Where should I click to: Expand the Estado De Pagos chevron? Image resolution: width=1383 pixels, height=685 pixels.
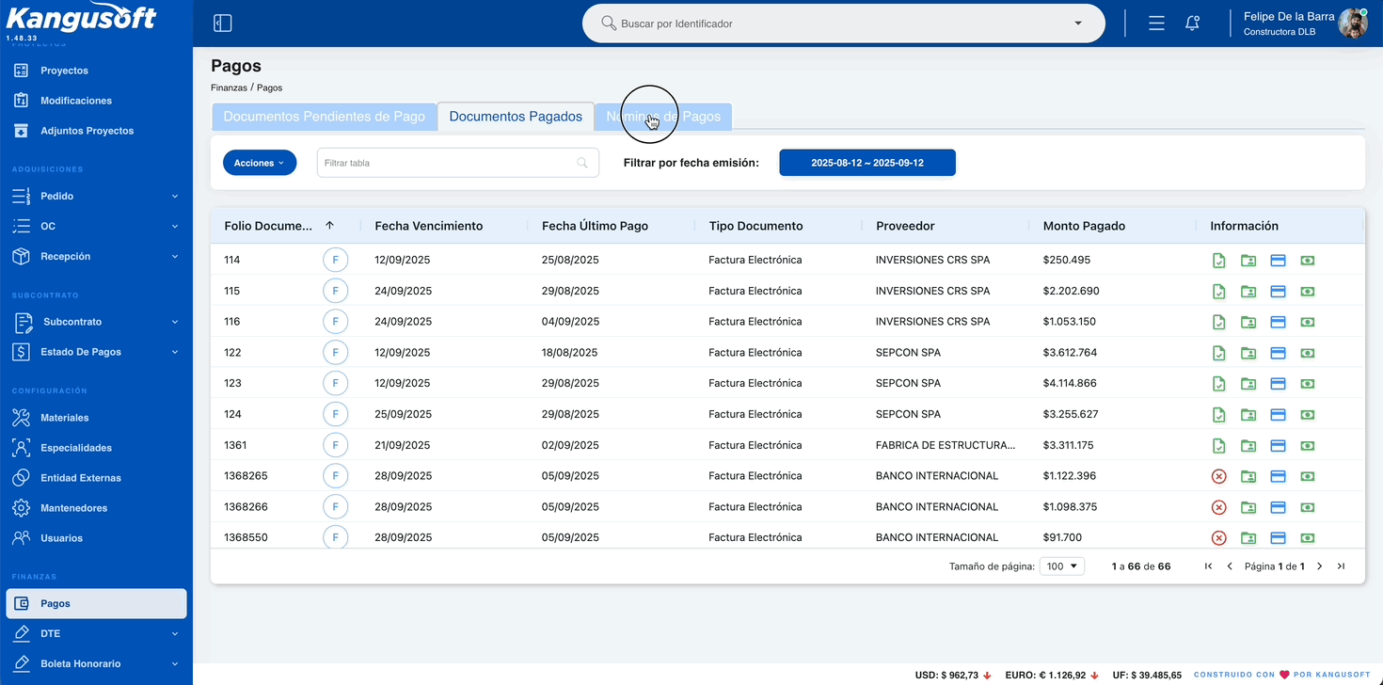tap(175, 352)
